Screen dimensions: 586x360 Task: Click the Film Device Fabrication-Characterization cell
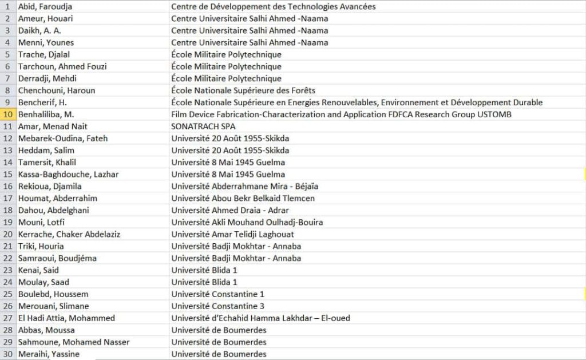(378, 114)
